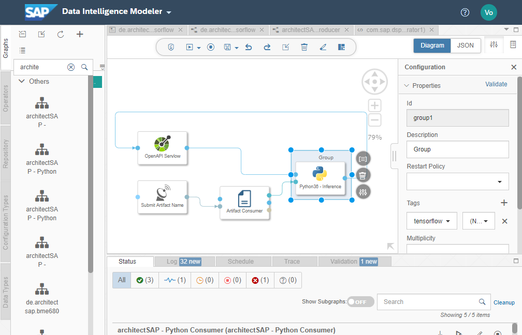Toggle the Show Subgraphs switch
This screenshot has height=335, width=522.
pyautogui.click(x=360, y=302)
